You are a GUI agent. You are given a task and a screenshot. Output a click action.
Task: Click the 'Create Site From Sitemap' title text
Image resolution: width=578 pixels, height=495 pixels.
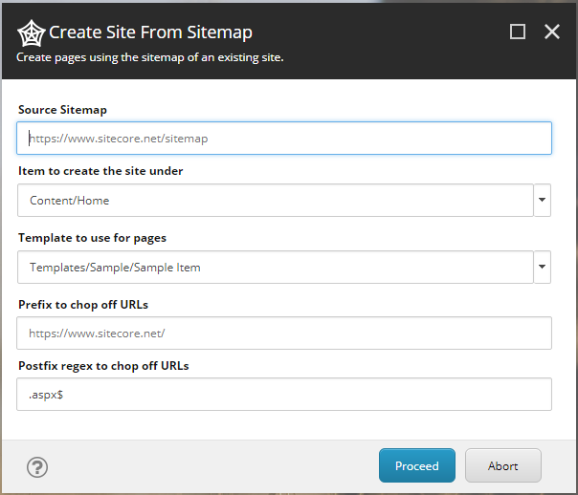pos(150,32)
